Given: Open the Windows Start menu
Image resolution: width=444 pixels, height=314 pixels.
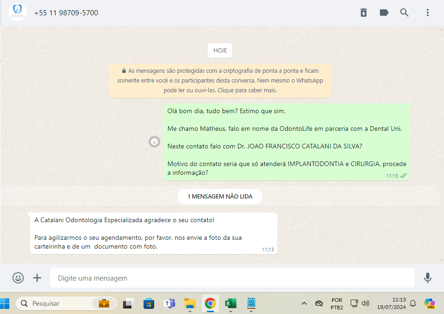Looking at the screenshot, I should tap(6, 303).
